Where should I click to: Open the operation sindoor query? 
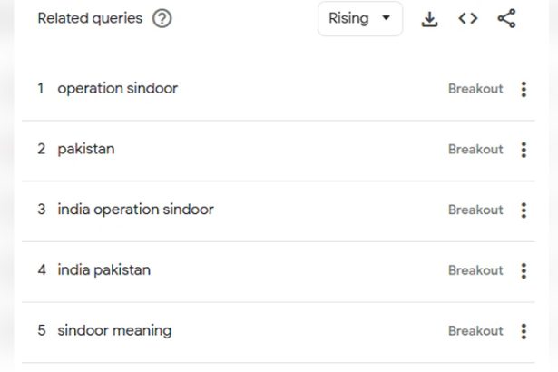[117, 89]
